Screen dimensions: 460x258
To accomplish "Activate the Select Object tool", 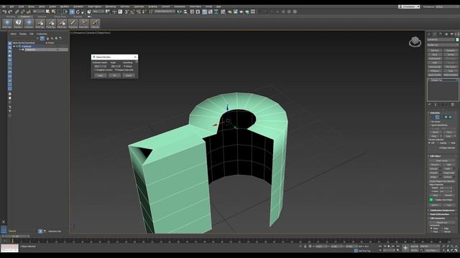I will [x=47, y=11].
